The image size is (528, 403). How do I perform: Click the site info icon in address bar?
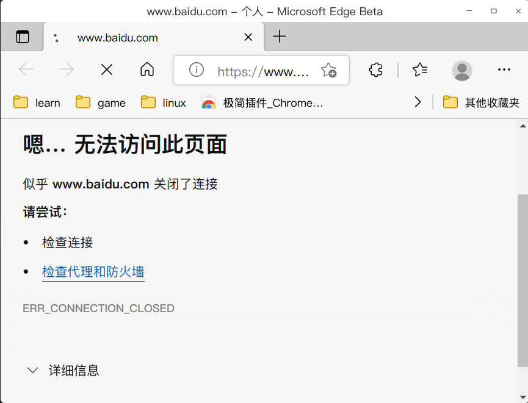[x=195, y=70]
